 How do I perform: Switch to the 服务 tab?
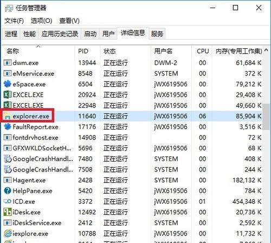pyautogui.click(x=157, y=34)
